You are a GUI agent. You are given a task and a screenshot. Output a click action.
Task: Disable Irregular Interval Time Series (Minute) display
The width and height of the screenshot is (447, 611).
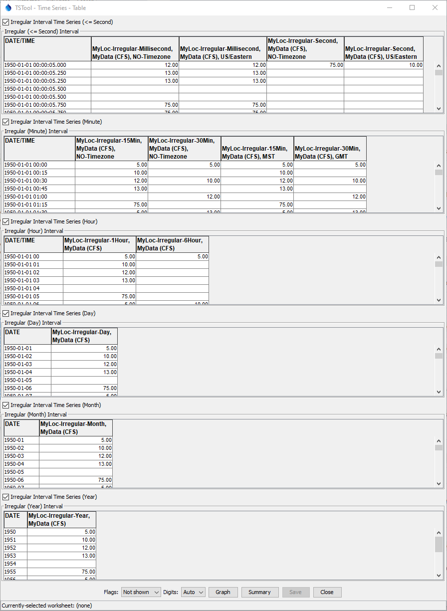point(5,122)
